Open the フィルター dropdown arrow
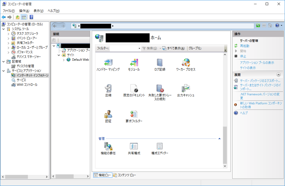Image resolution: width=285 pixels, height=186 pixels. pyautogui.click(x=139, y=48)
